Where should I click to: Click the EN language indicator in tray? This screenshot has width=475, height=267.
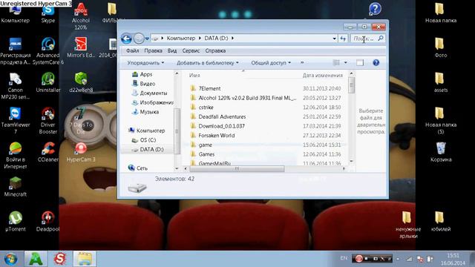pos(344,258)
